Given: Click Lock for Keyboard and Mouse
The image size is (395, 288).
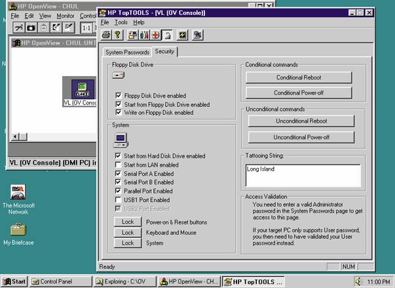Looking at the screenshot, I should tap(128, 232).
